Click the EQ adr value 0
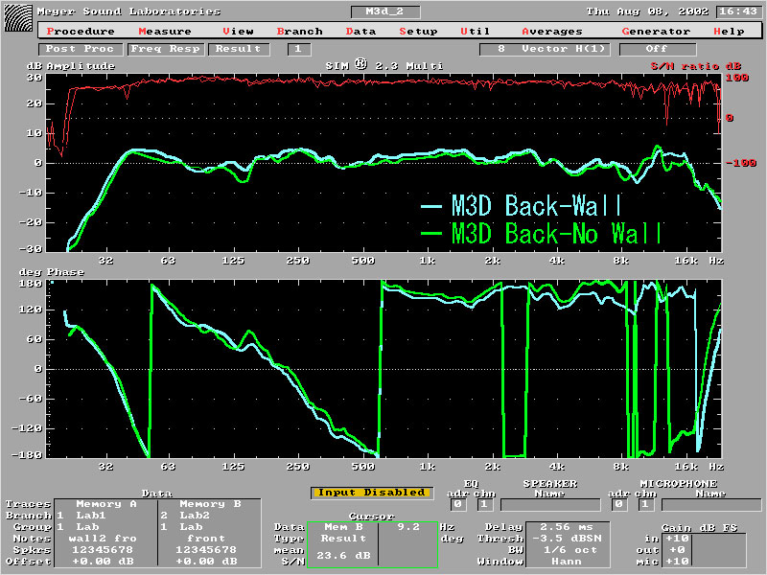The height and width of the screenshot is (575, 767). (458, 504)
